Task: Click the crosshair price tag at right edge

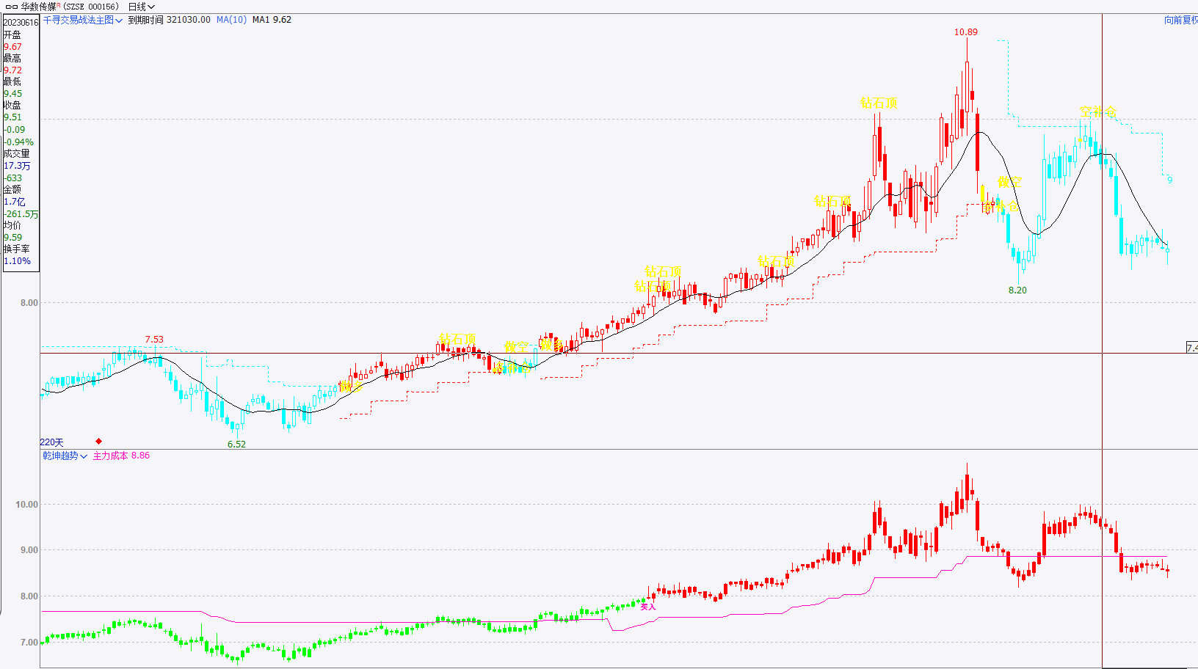Action: [x=1192, y=347]
